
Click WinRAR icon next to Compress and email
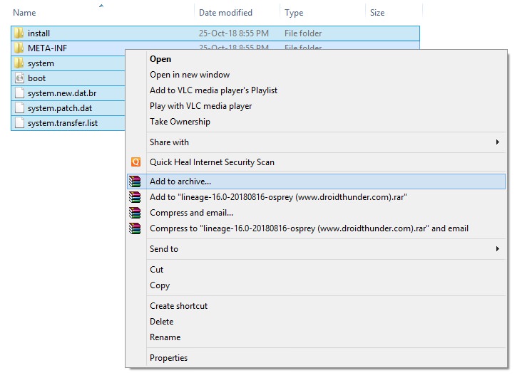(x=135, y=213)
